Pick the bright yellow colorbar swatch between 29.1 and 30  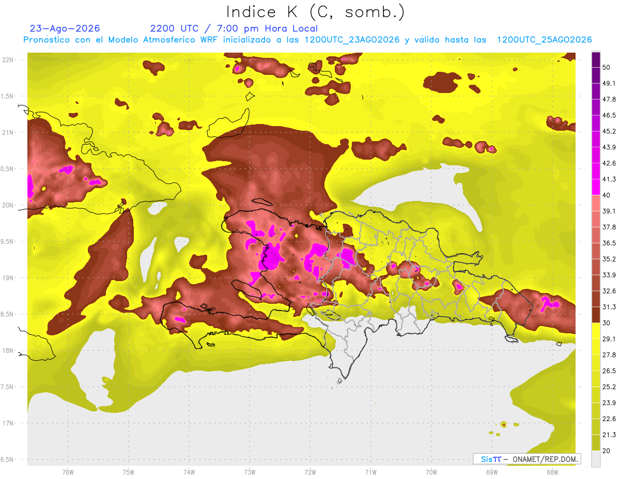596,331
